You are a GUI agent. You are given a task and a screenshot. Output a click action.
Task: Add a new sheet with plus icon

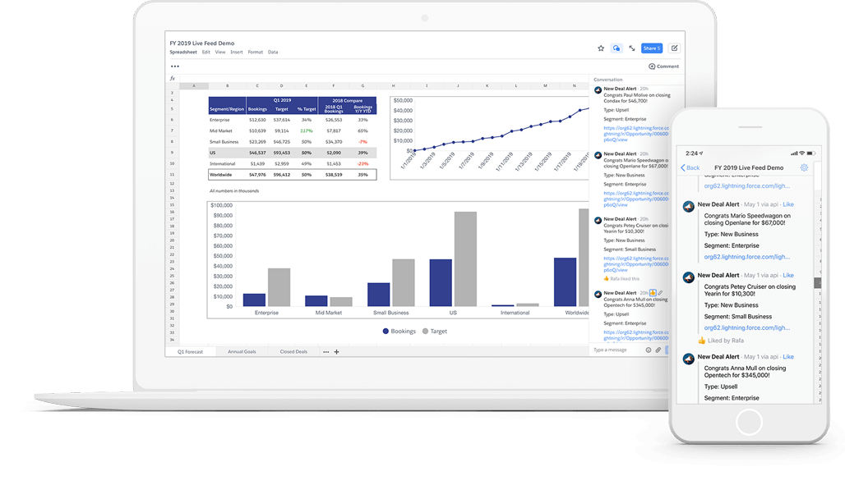336,351
